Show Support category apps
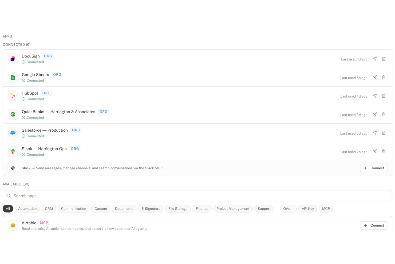The width and height of the screenshot is (395, 264). pyautogui.click(x=264, y=209)
